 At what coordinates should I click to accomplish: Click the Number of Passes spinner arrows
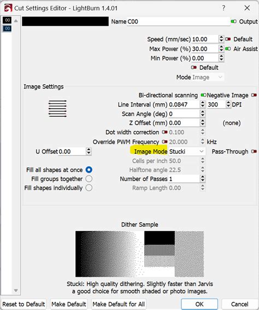202,178
